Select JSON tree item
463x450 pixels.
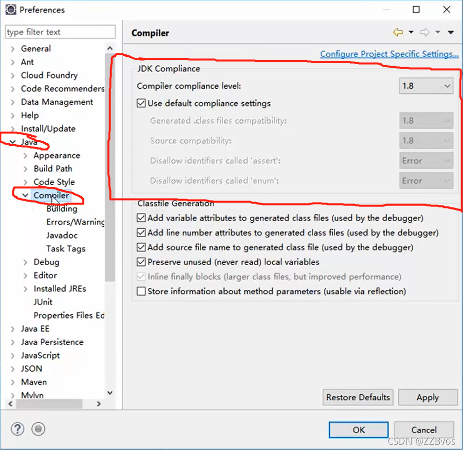32,369
